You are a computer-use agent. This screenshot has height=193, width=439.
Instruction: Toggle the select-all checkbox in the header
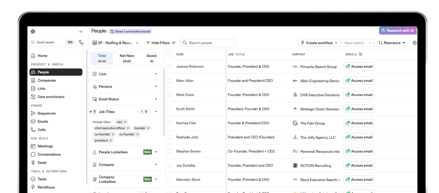point(169,54)
